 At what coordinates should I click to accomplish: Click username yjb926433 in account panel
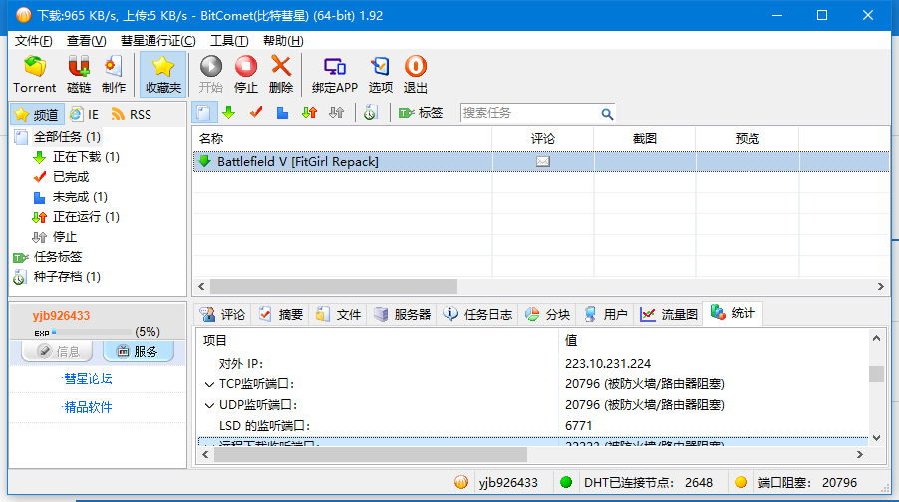(x=61, y=315)
